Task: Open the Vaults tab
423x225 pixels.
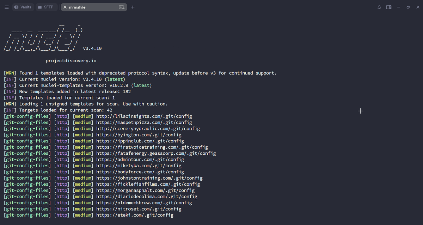Action: (x=23, y=7)
